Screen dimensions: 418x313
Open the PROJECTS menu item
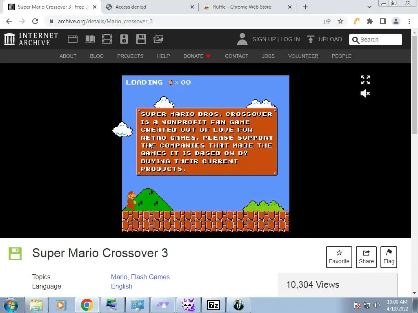130,56
